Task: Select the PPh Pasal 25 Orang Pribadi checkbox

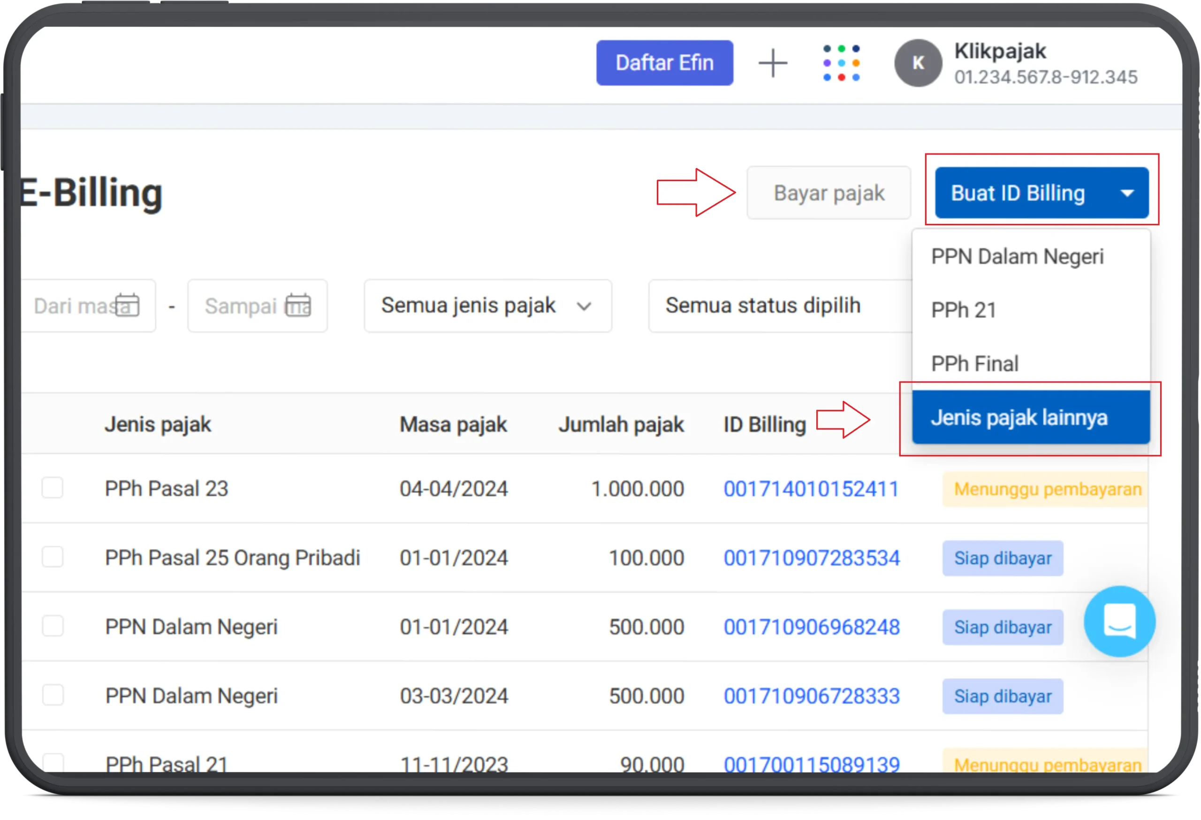Action: tap(53, 558)
